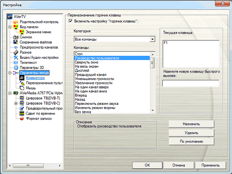
Task: Click the Удалить button
Action: (191, 133)
